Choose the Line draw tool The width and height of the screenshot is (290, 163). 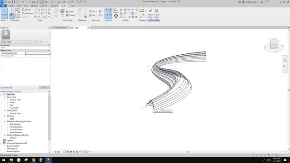36,10
